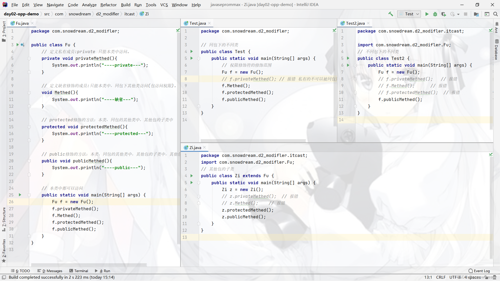Run the Test configuration
Viewport: 500px width, 281px height.
[x=427, y=14]
